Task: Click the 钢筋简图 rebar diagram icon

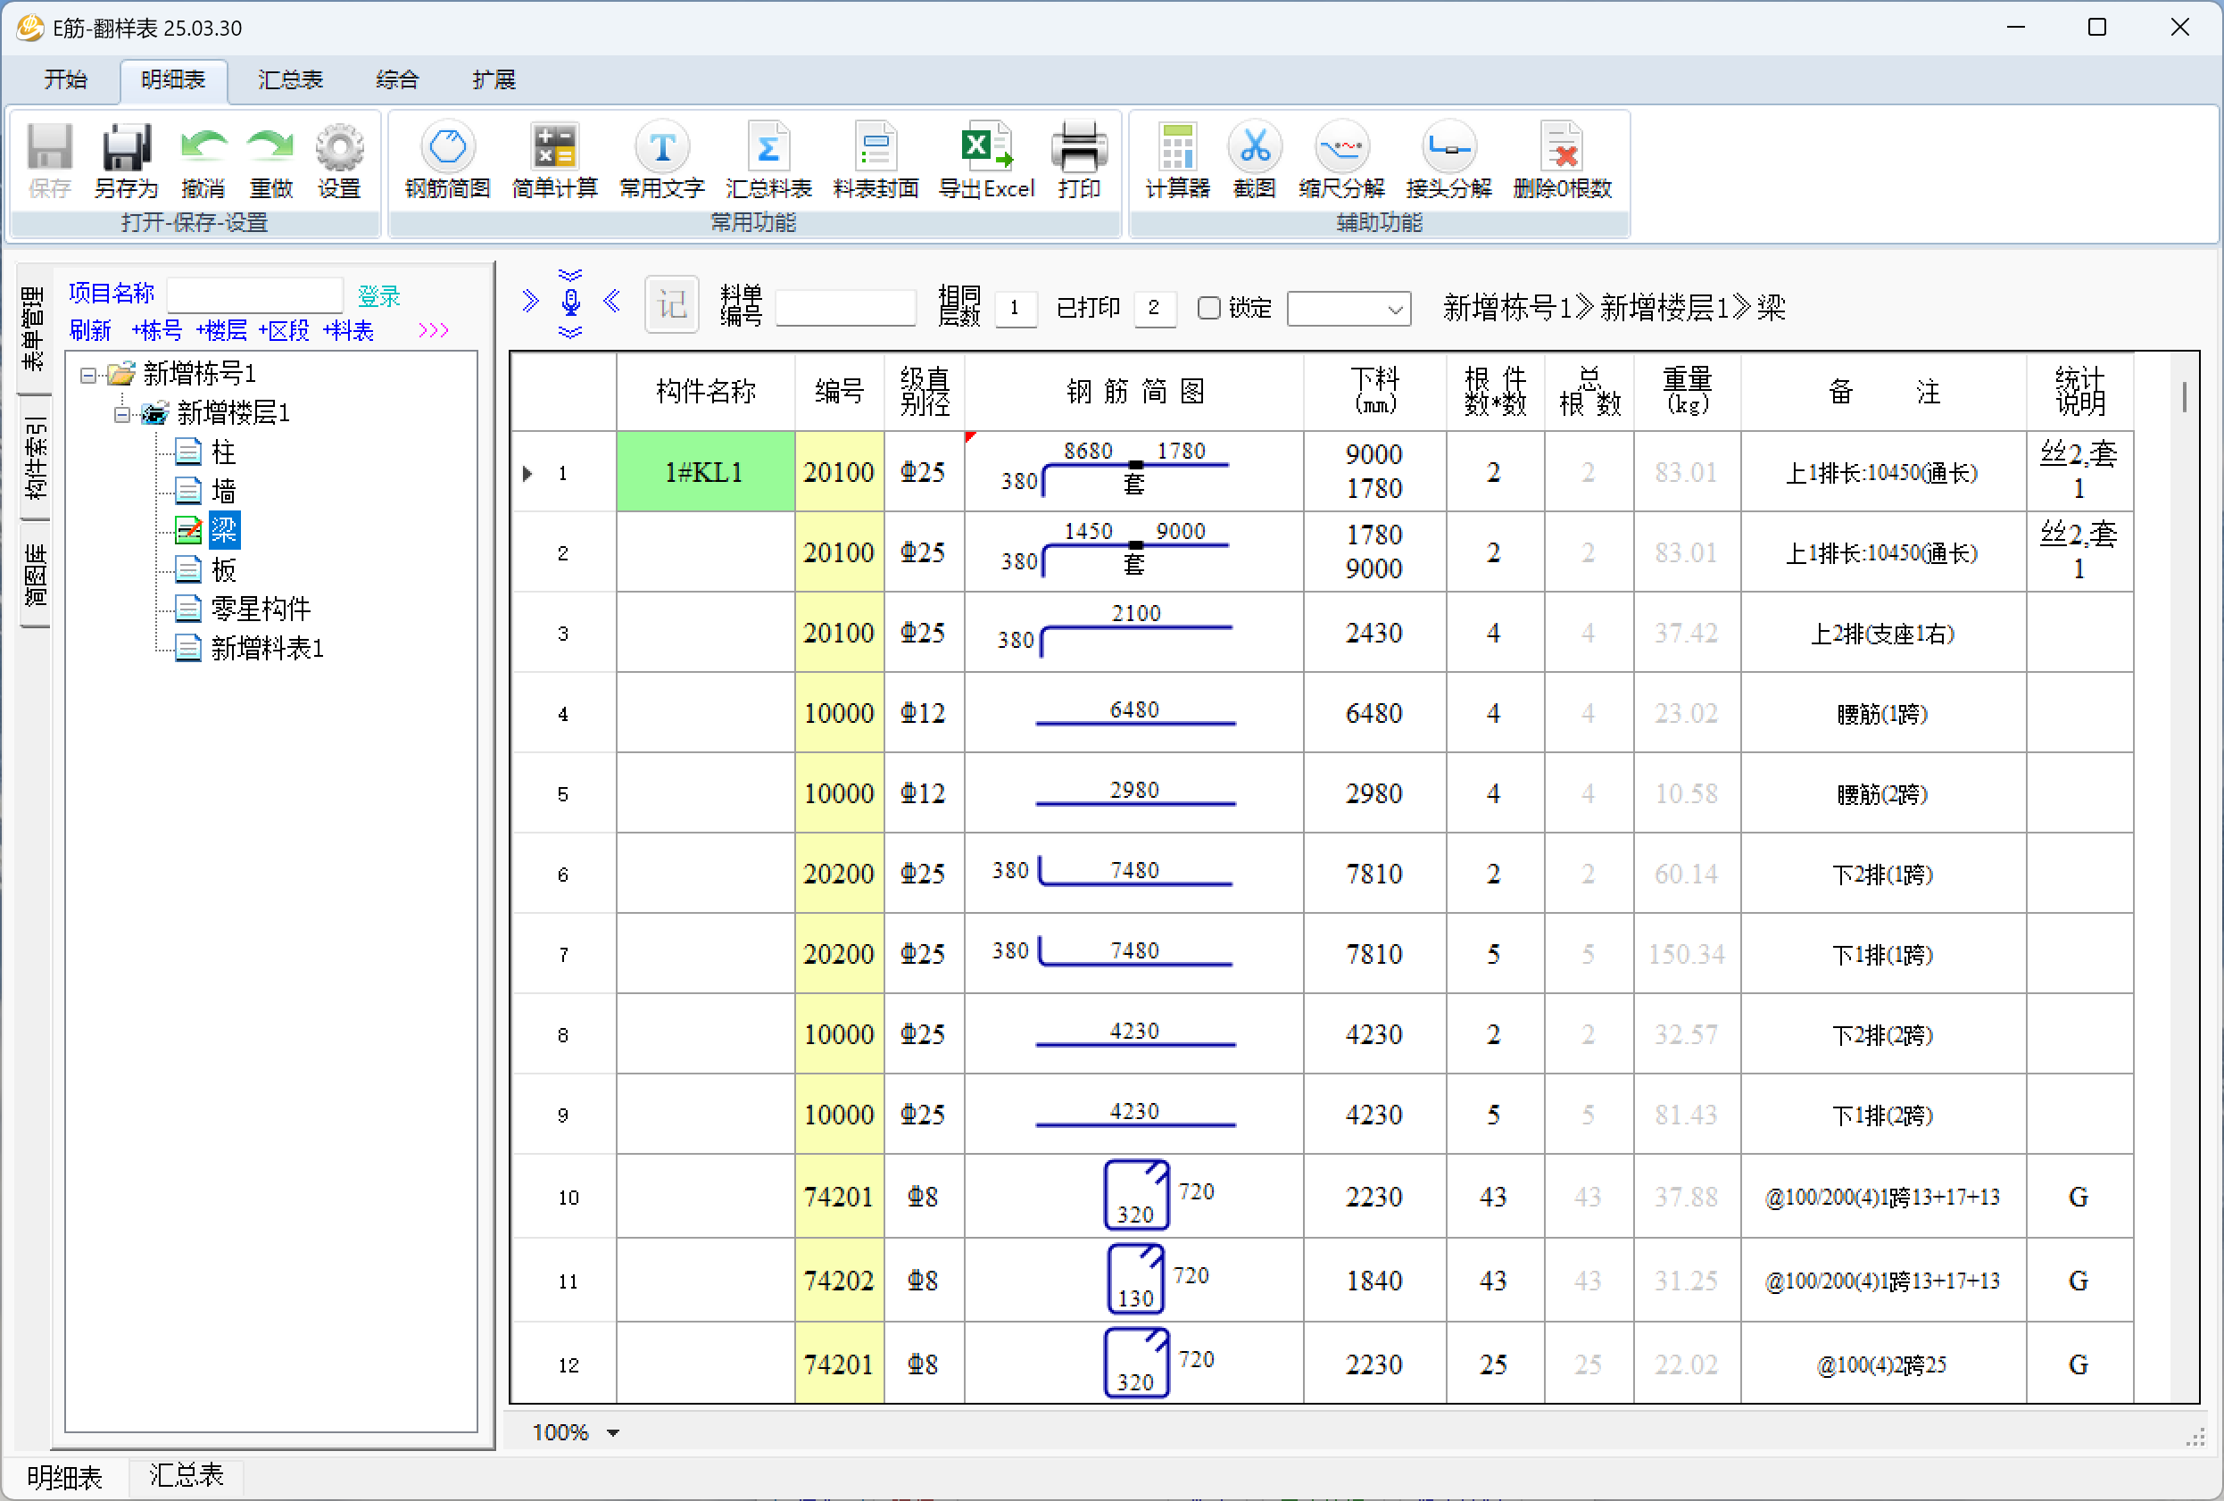Action: coord(447,147)
